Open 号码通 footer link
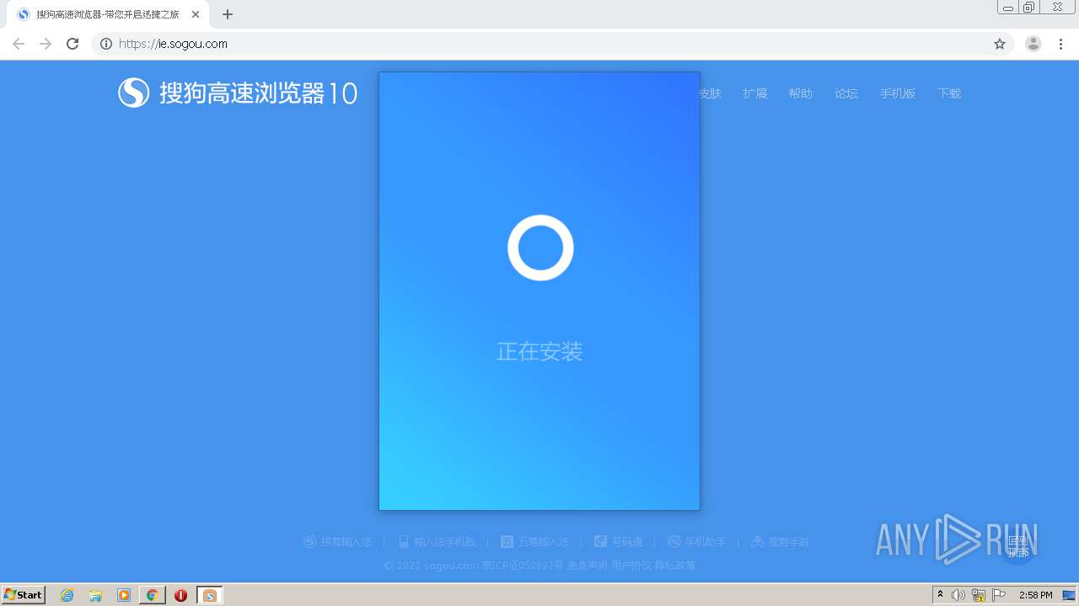This screenshot has height=606, width=1079. 619,542
